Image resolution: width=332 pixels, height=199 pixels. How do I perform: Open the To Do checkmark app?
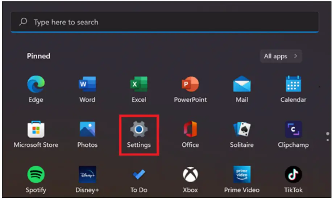click(x=139, y=174)
